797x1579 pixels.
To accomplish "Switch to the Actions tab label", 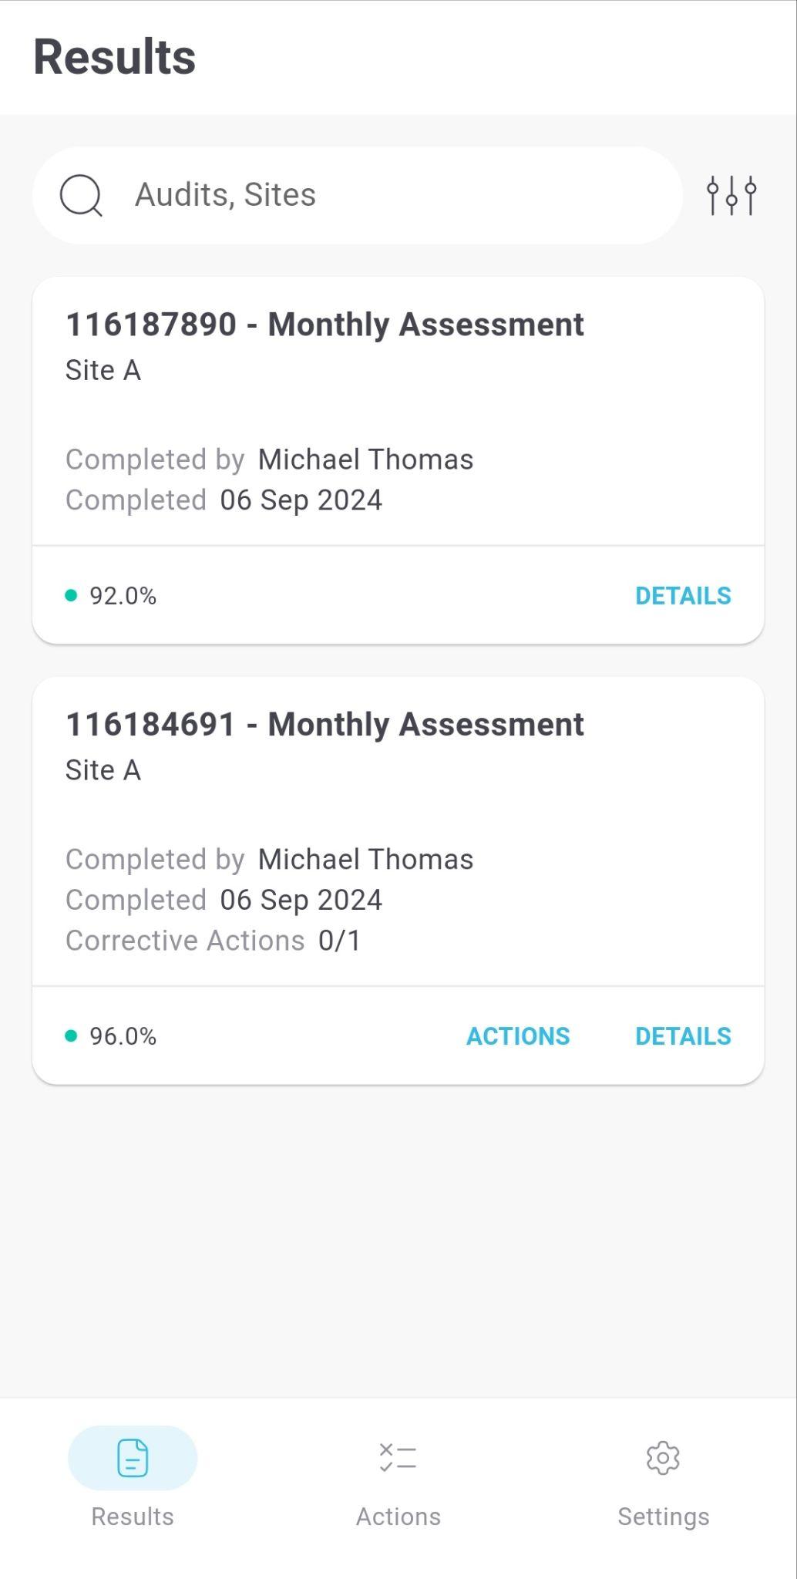I will point(398,1517).
